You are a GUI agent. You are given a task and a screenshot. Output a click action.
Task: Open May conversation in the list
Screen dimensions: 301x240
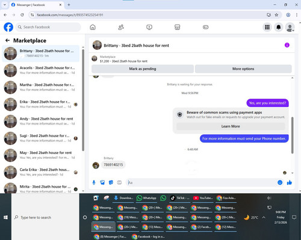point(41,155)
